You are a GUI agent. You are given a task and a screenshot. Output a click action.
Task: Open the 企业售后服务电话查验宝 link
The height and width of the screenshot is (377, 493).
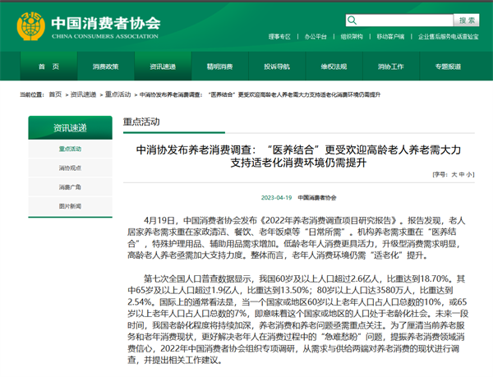(449, 37)
